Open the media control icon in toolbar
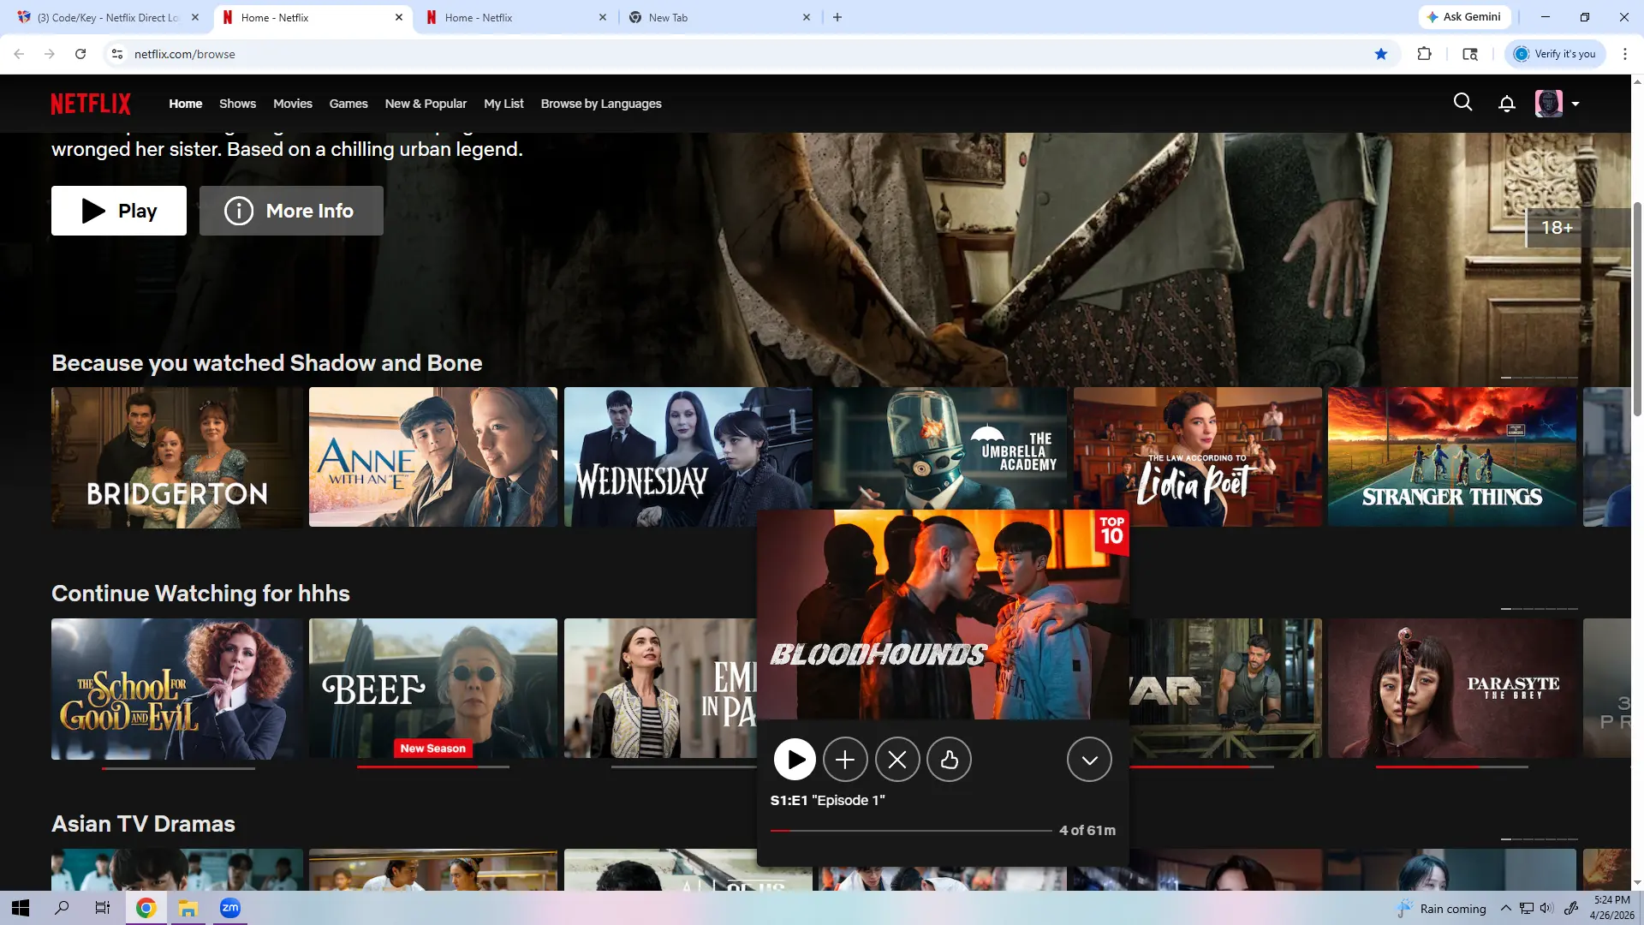 [1470, 54]
